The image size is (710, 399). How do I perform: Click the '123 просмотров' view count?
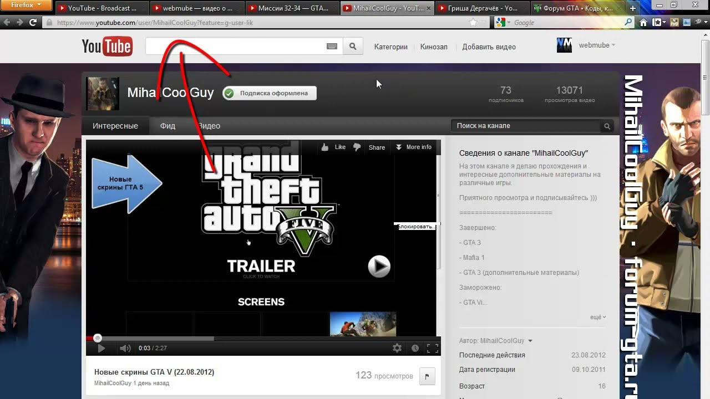point(384,376)
